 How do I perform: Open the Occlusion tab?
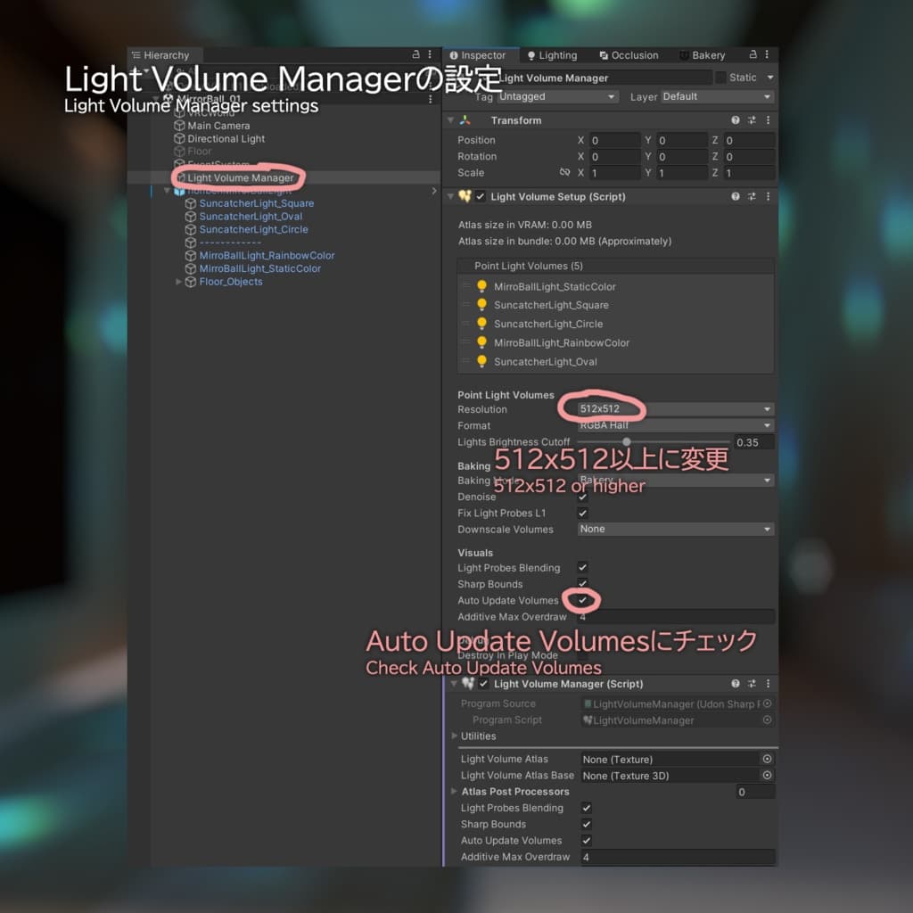(x=629, y=55)
